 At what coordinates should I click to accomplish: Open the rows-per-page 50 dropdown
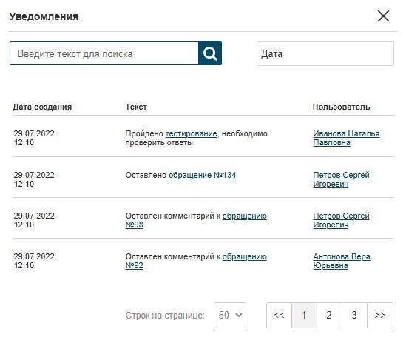(230, 315)
